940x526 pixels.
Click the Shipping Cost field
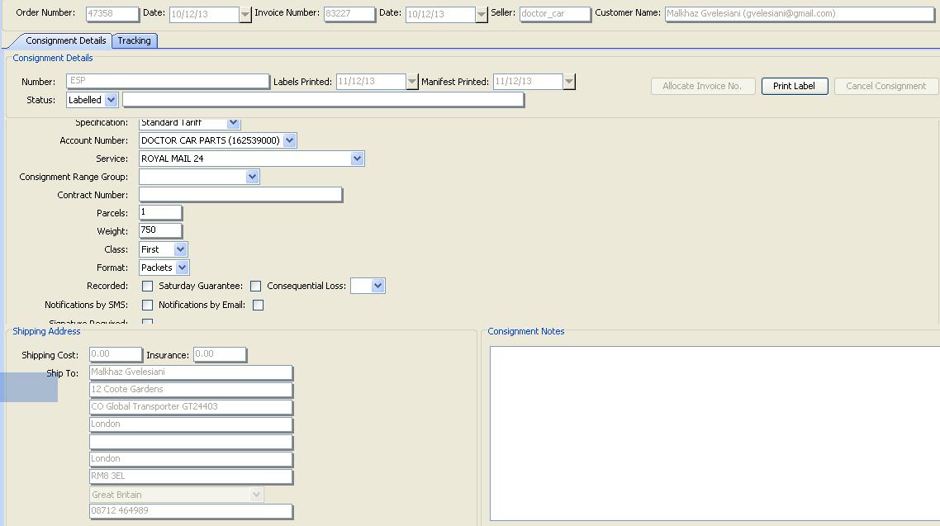116,355
